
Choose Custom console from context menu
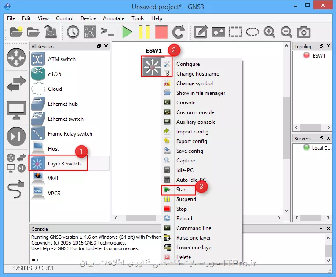coord(201,112)
